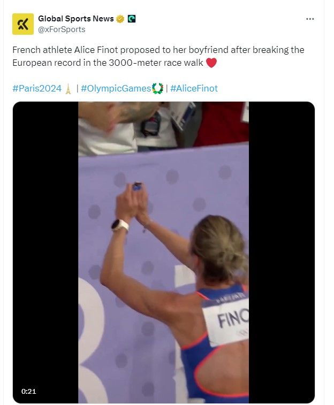Click the Global Sports News profile avatar

(23, 24)
